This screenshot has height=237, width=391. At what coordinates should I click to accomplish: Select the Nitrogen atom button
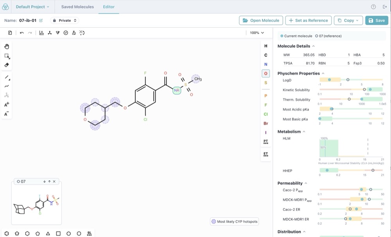[266, 65]
